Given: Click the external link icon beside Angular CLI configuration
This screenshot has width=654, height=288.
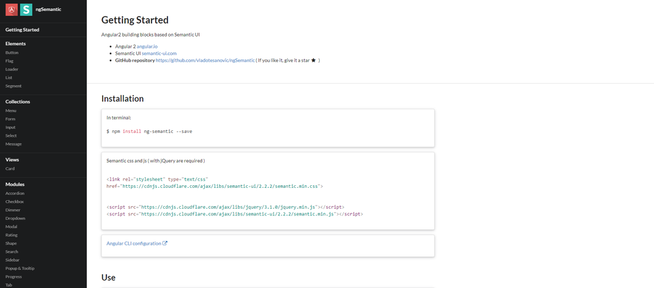Looking at the screenshot, I should tap(165, 243).
